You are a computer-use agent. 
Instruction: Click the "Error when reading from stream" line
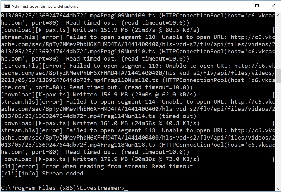[x=97, y=166]
